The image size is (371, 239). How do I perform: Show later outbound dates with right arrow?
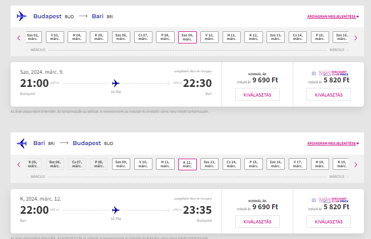355,38
